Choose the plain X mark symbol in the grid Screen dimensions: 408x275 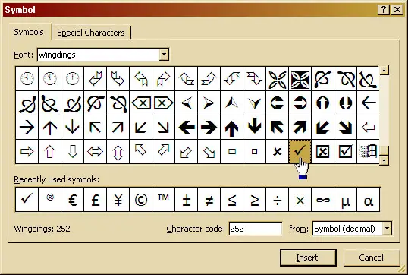tap(277, 151)
